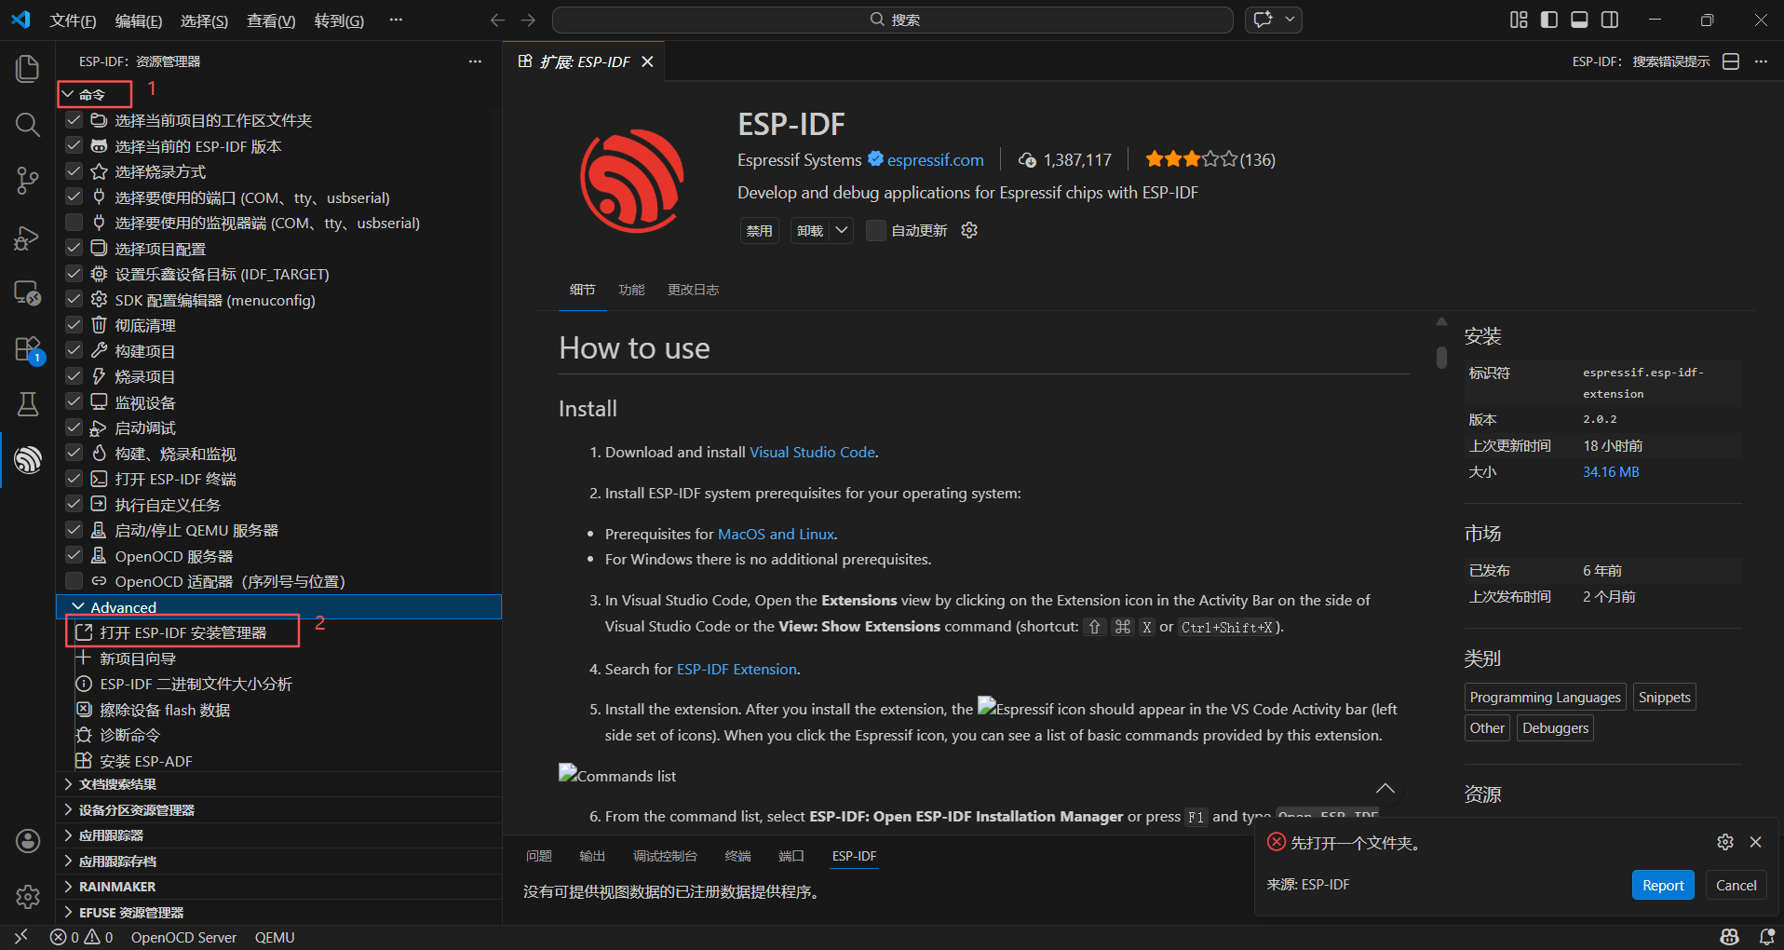Screen dimensions: 1784x950
Task: Open the Remote Explorer view
Action: 28,293
